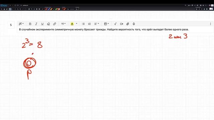214x120 pixels.
Task: Open the three-dot options menu of the text block
Action: [x=210, y=24]
